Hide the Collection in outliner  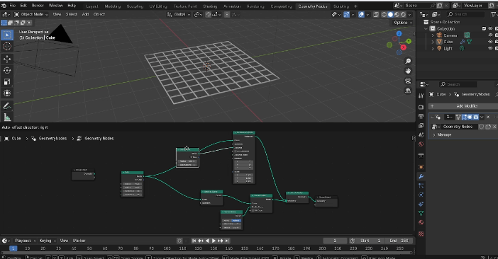tap(490, 28)
